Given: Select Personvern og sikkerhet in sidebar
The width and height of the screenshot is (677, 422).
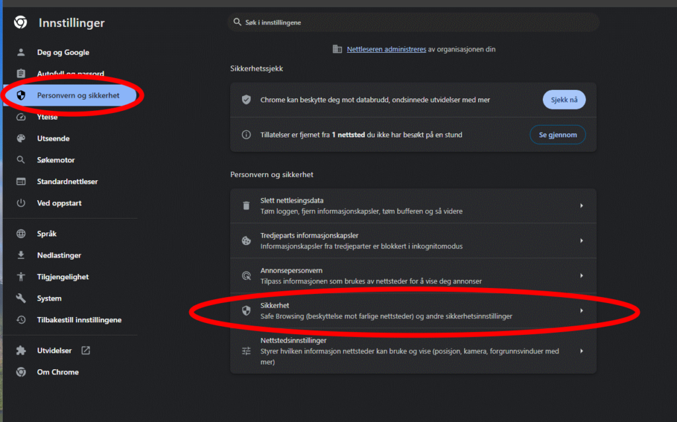Looking at the screenshot, I should (70, 95).
